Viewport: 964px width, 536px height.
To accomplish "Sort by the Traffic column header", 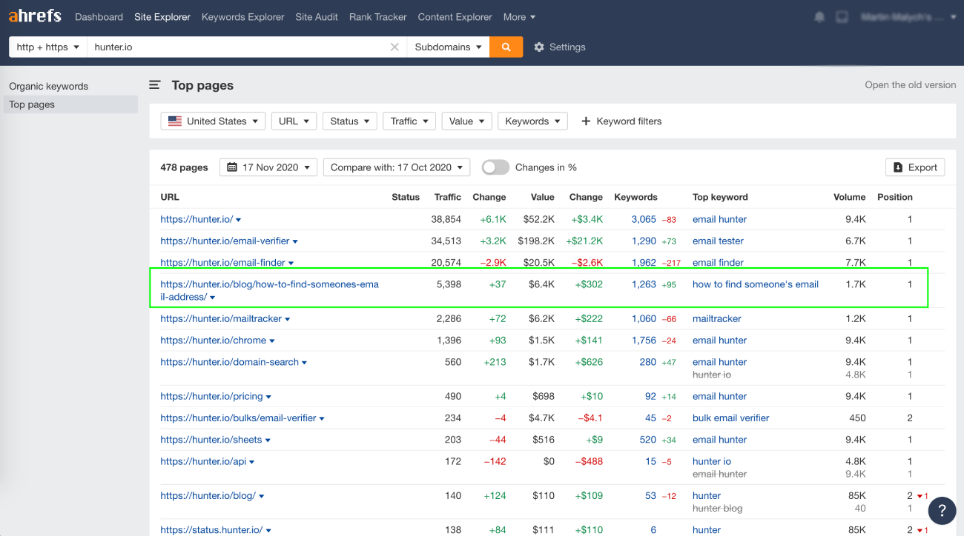I will pyautogui.click(x=448, y=197).
